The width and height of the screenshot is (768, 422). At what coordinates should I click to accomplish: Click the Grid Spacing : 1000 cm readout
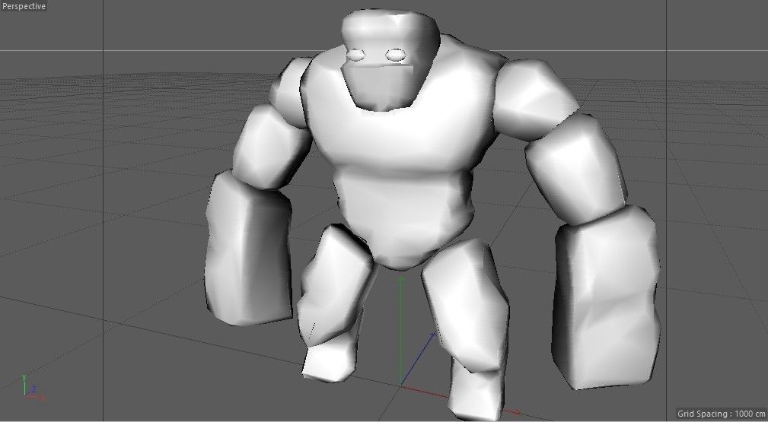(721, 414)
